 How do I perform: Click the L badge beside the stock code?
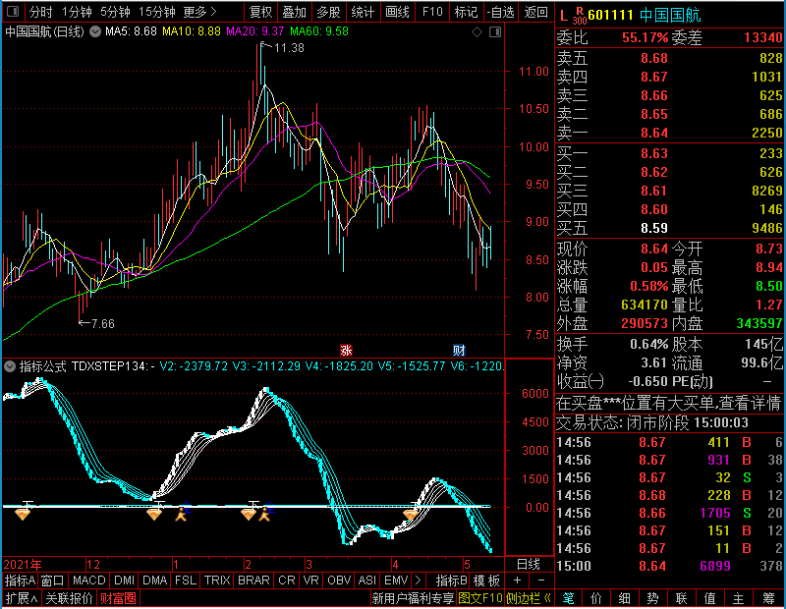click(x=563, y=16)
